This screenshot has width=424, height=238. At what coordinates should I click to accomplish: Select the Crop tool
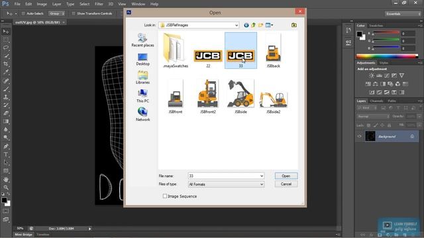tap(6, 64)
